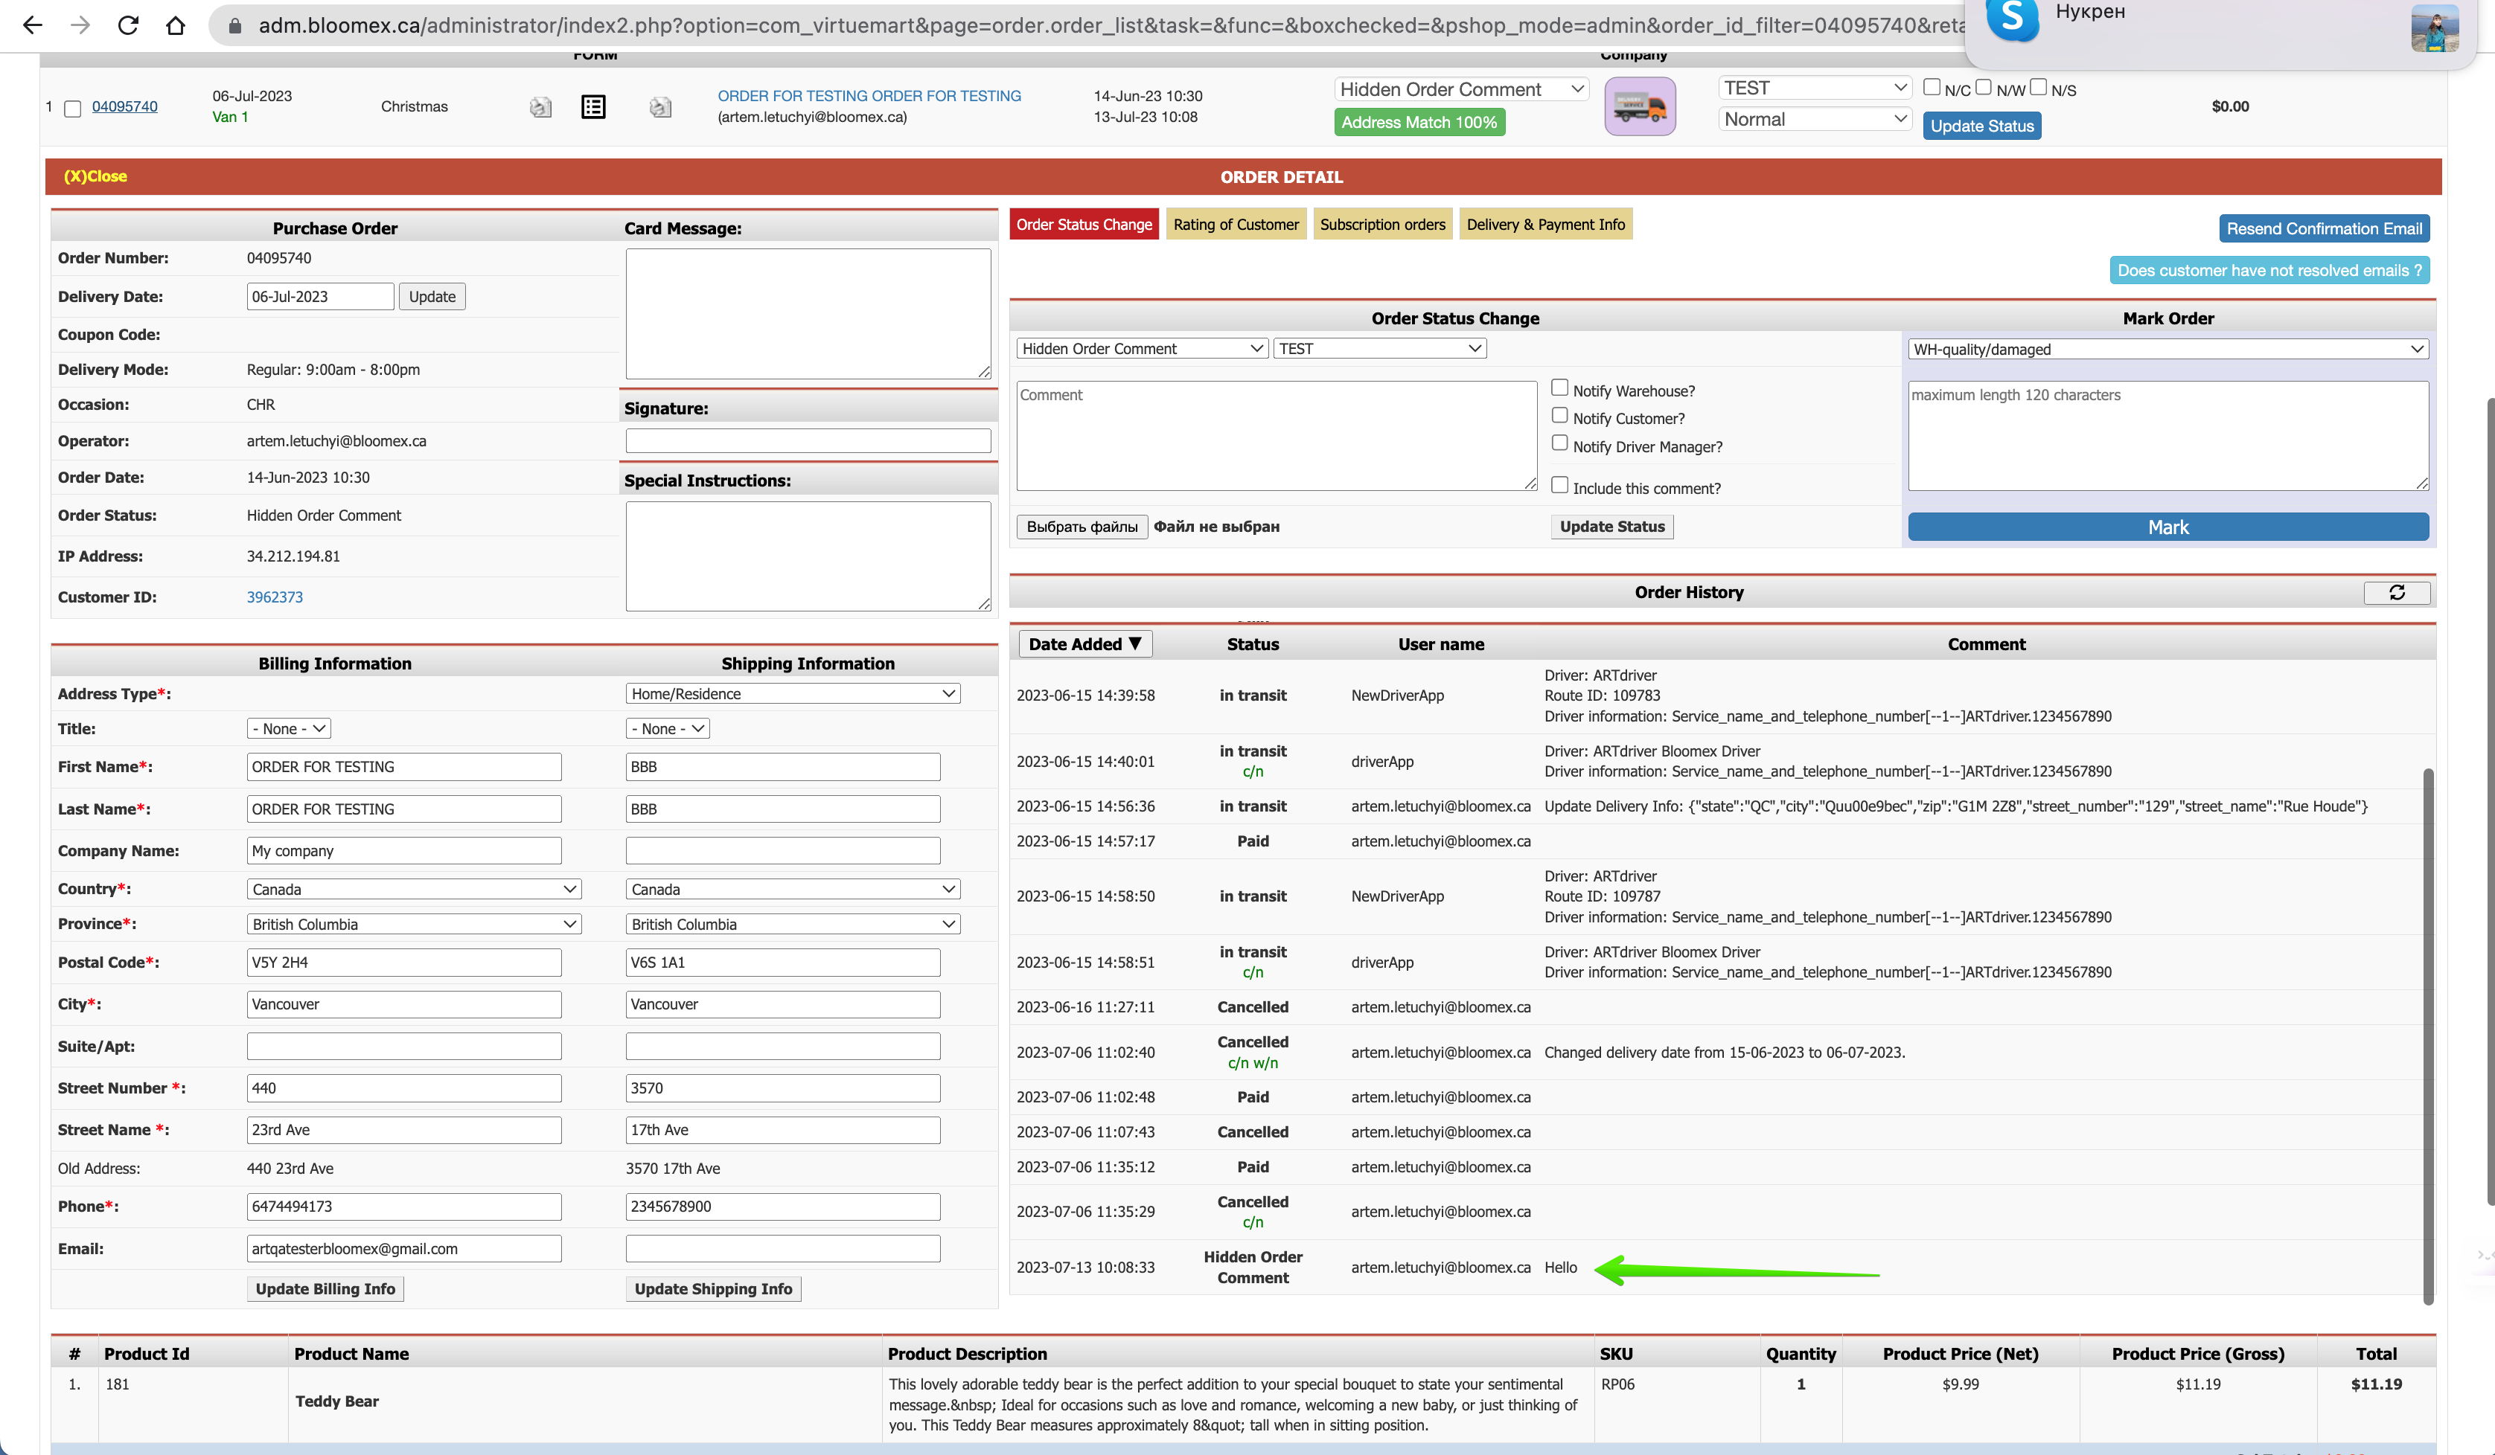Image resolution: width=2495 pixels, height=1455 pixels.
Task: Open the Hidden Order Comment dropdown in order row
Action: point(1461,89)
